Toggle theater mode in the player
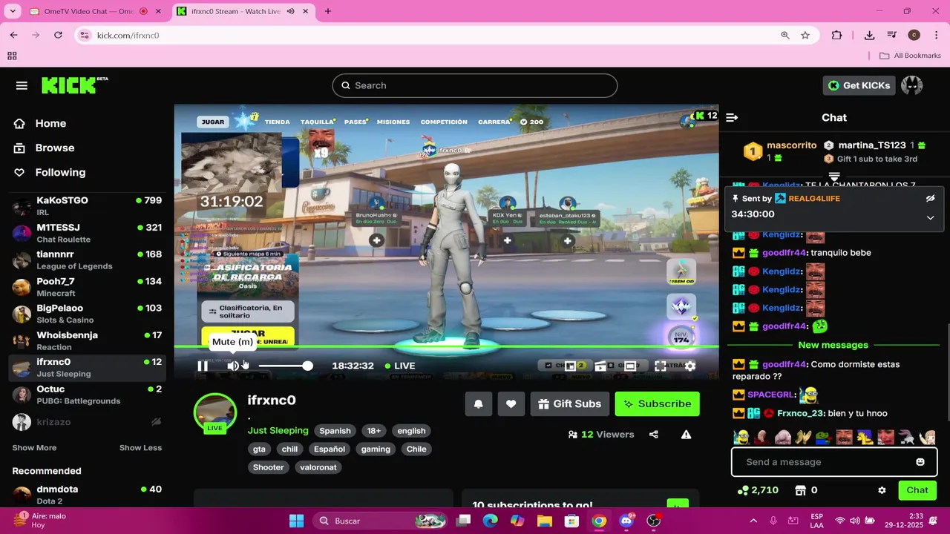950x534 pixels. tap(630, 366)
